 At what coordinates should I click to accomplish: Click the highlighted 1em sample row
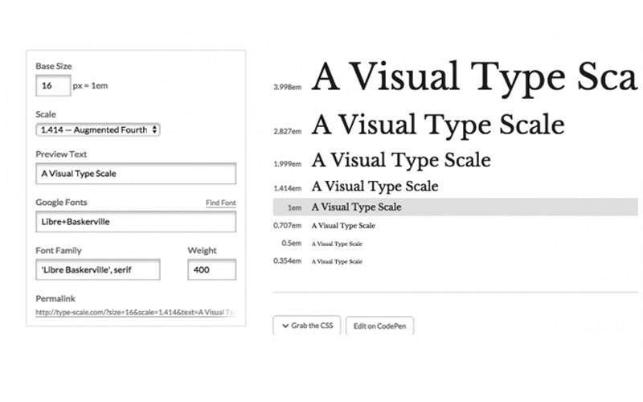(x=455, y=207)
